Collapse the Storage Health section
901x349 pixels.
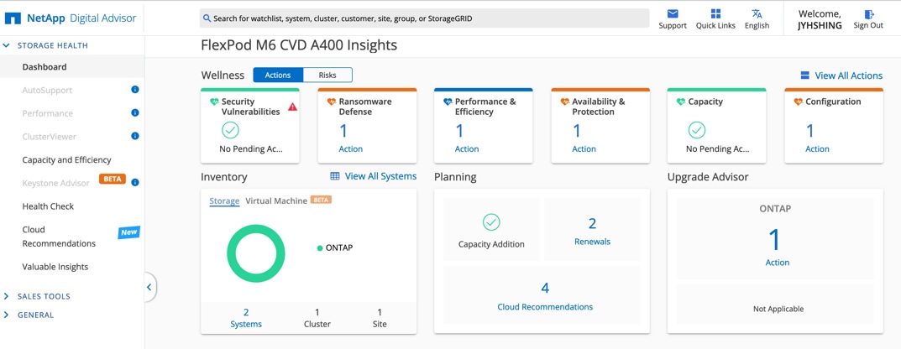click(8, 45)
